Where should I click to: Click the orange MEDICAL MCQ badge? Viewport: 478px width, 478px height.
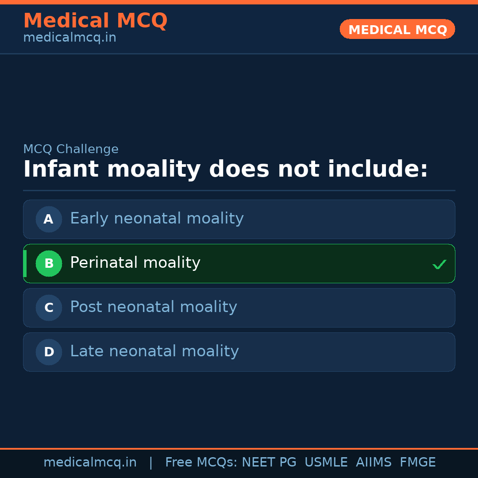(397, 29)
